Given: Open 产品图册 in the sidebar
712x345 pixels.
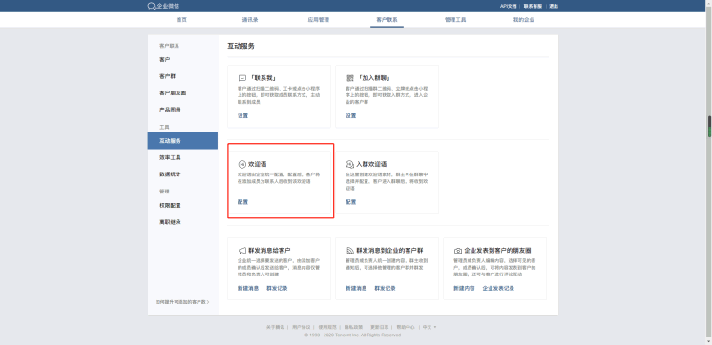Looking at the screenshot, I should pos(182,110).
